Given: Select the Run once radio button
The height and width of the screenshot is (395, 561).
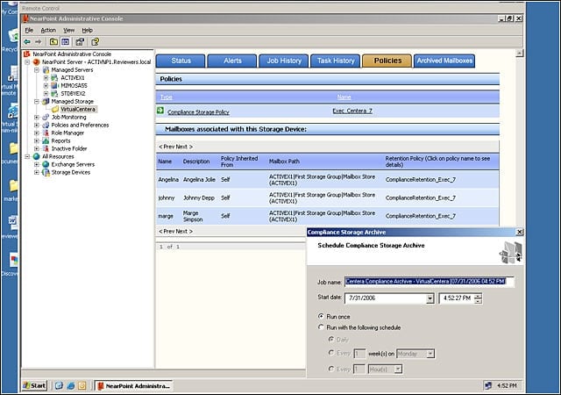Looking at the screenshot, I should tap(321, 317).
